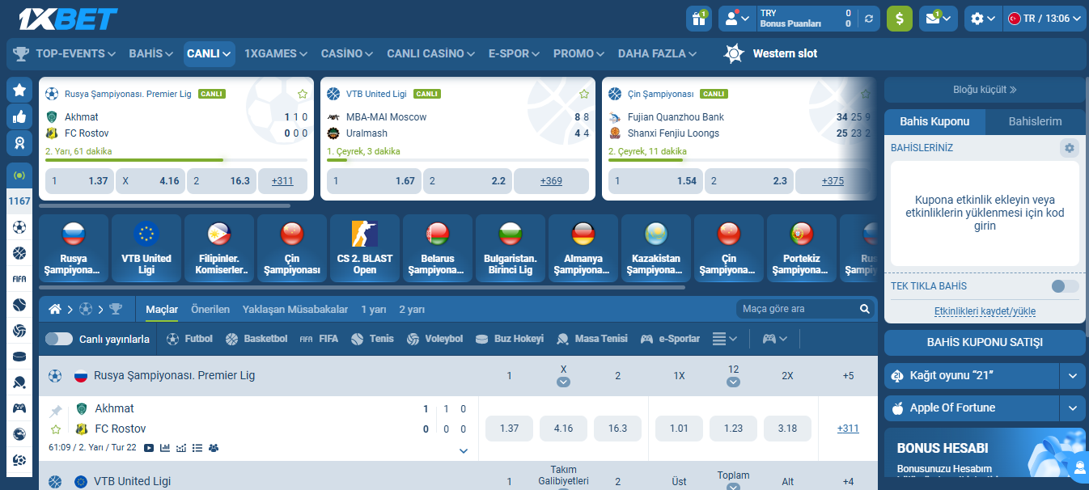
Task: Open the Western slot promo
Action: pos(770,53)
